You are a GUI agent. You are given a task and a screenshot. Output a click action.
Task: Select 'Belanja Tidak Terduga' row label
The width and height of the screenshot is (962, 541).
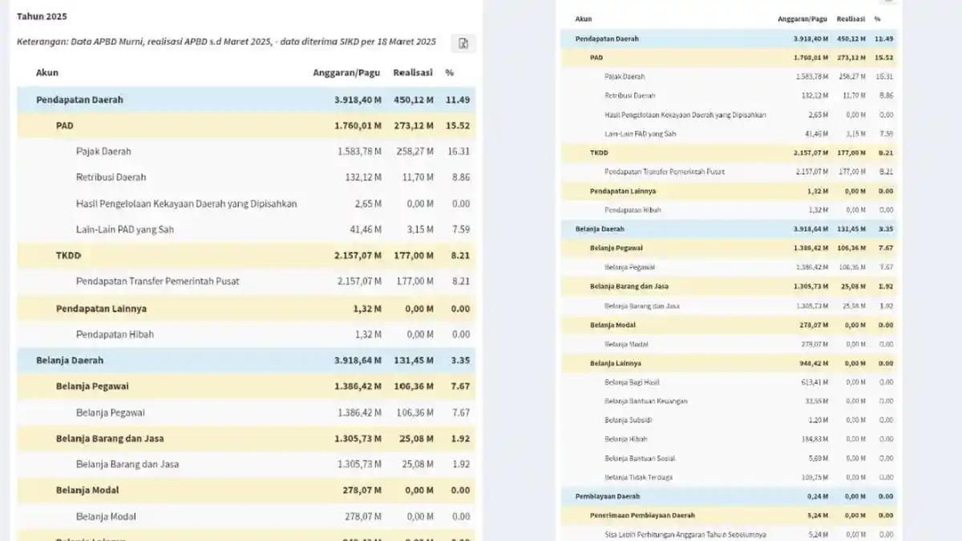638,478
